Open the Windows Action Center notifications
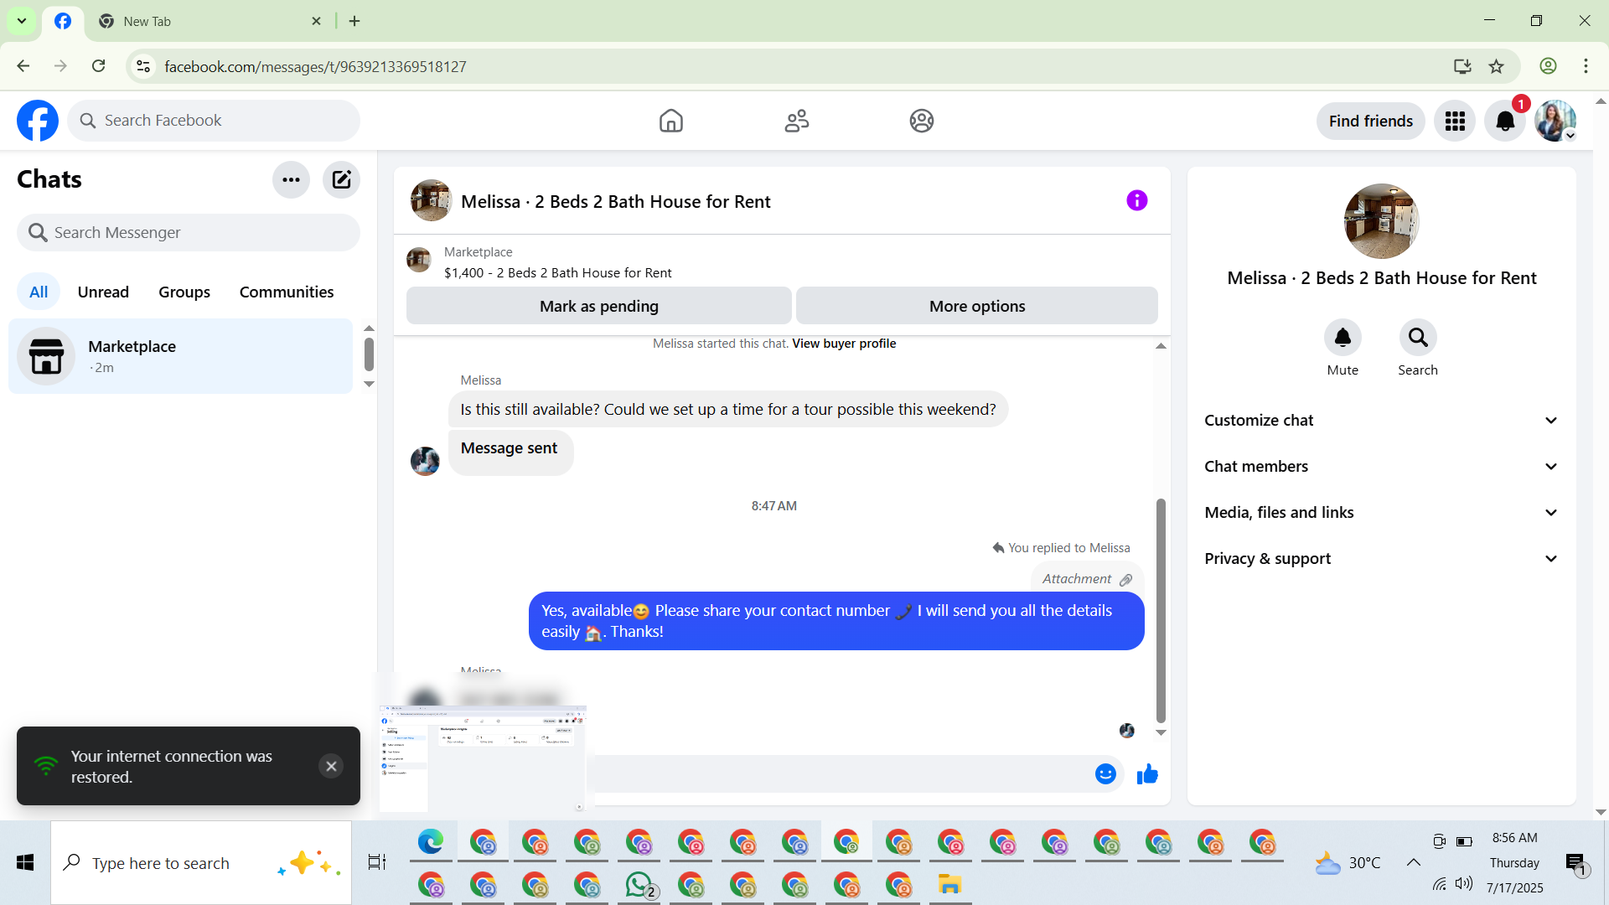This screenshot has height=905, width=1609. [1575, 864]
